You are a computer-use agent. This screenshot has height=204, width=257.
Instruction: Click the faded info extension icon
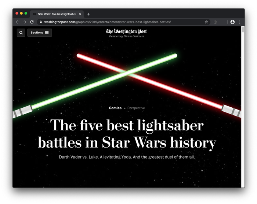215,22
